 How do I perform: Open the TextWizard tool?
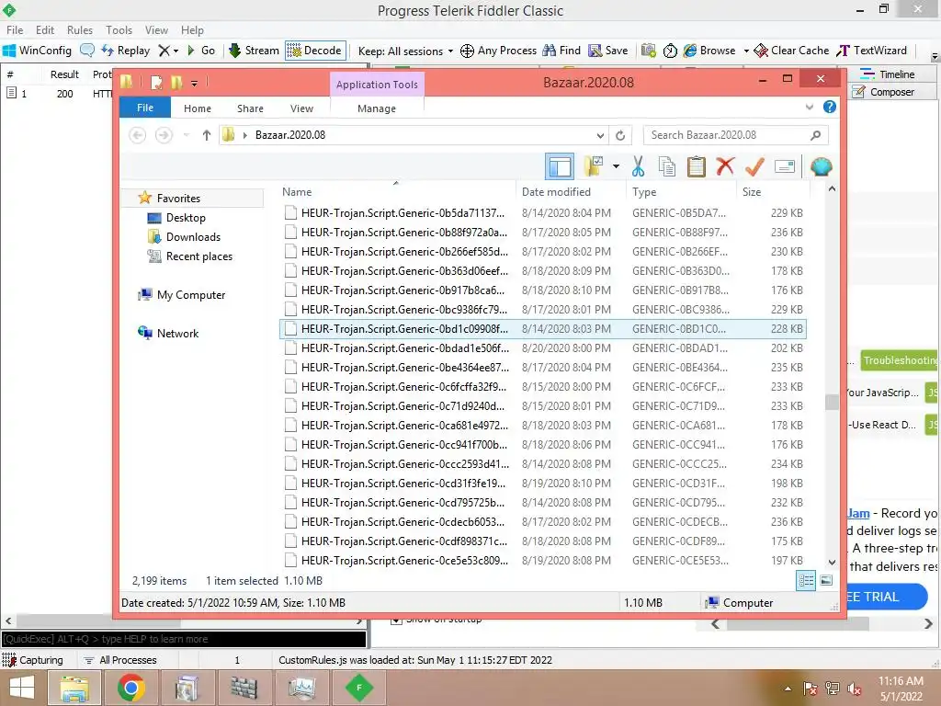coord(871,51)
